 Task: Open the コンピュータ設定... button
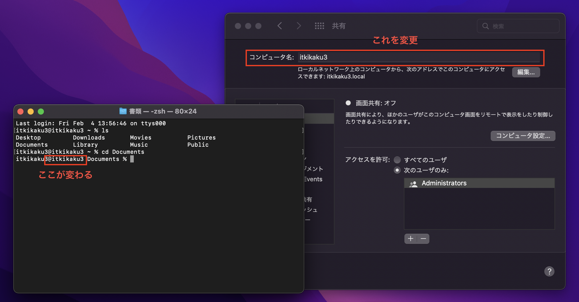pos(523,136)
